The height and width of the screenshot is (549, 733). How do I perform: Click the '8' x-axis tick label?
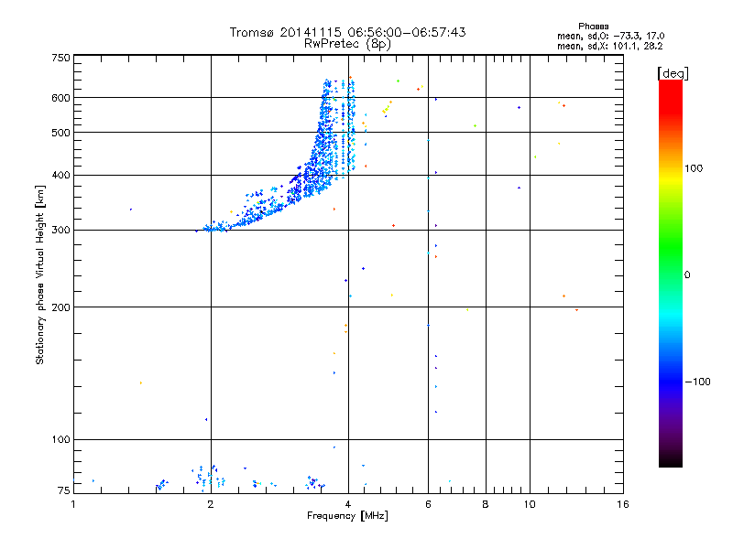pos(486,504)
